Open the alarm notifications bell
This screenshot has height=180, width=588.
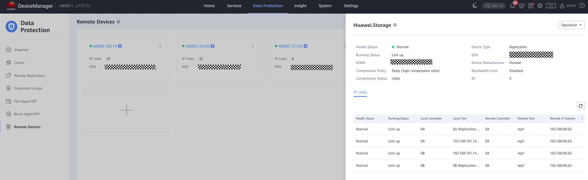point(512,6)
